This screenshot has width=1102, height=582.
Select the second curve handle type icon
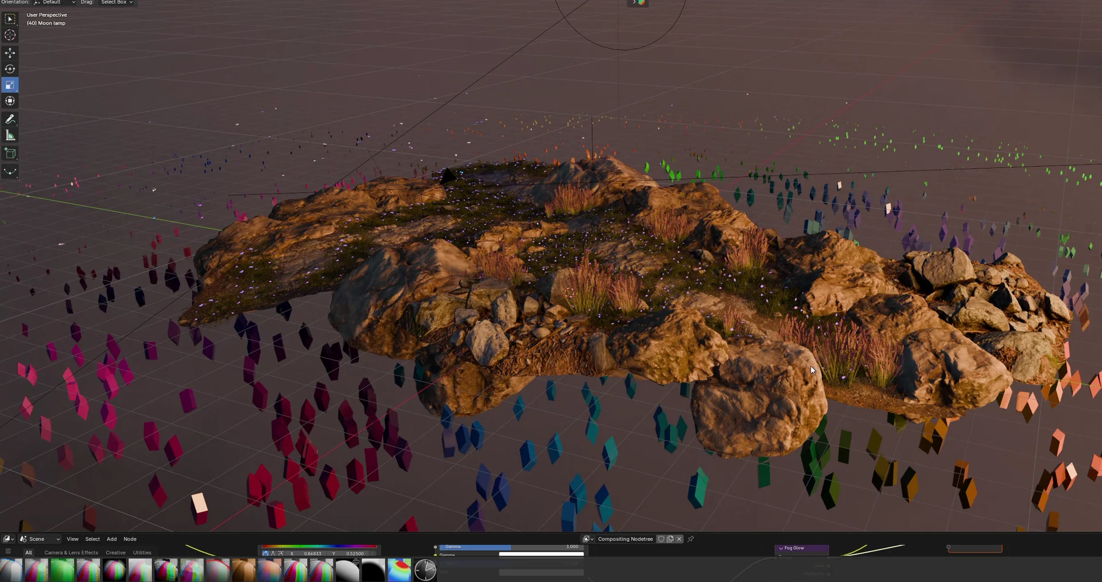click(273, 554)
